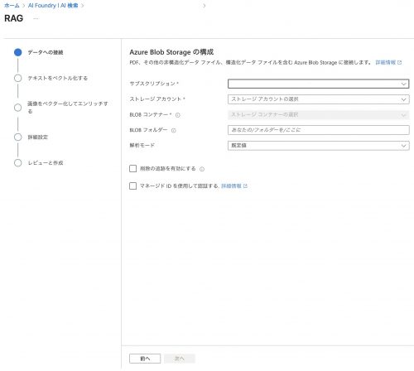Click the データへの接続 step circle

(18, 52)
